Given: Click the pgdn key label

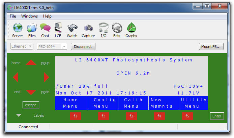Looking at the screenshot, I should point(45,92).
